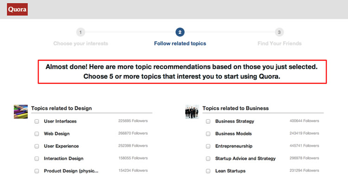The image size is (348, 188).
Task: Enable the Interaction Design checkbox
Action: (x=37, y=159)
